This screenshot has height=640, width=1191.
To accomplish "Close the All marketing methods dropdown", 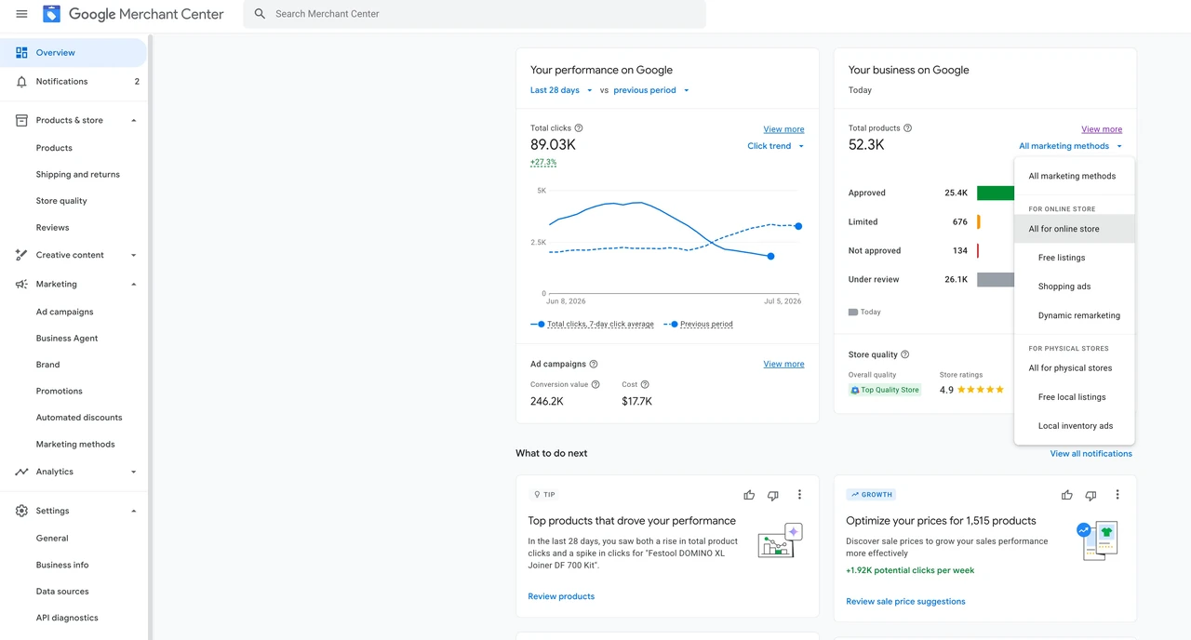I will 1070,146.
